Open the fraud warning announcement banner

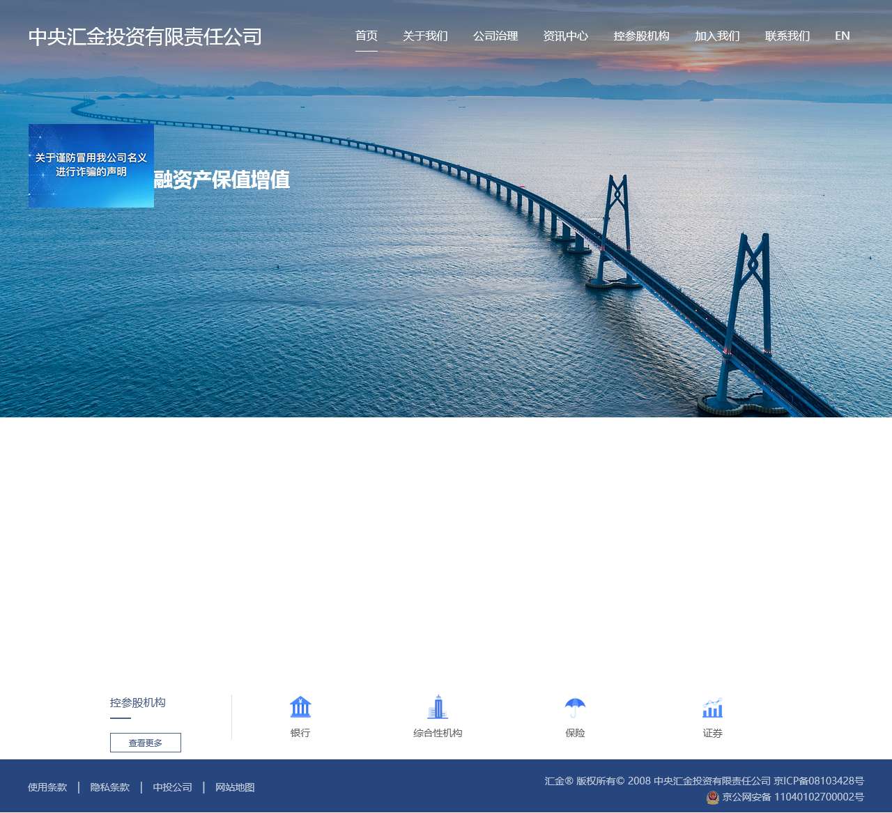pos(91,166)
